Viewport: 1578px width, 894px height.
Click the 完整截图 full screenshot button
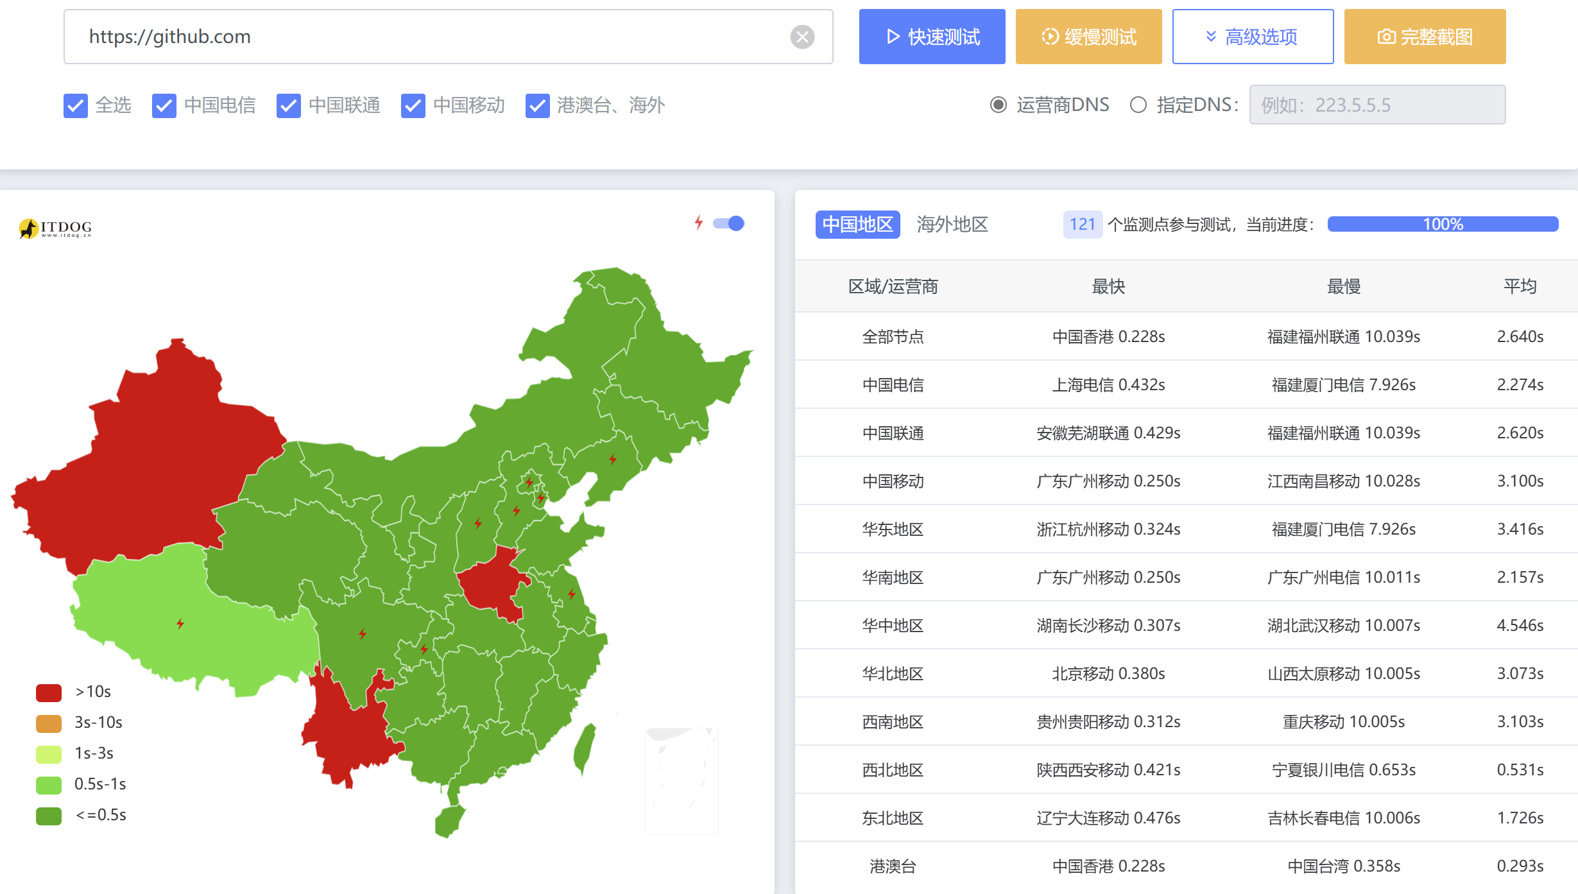(x=1425, y=37)
